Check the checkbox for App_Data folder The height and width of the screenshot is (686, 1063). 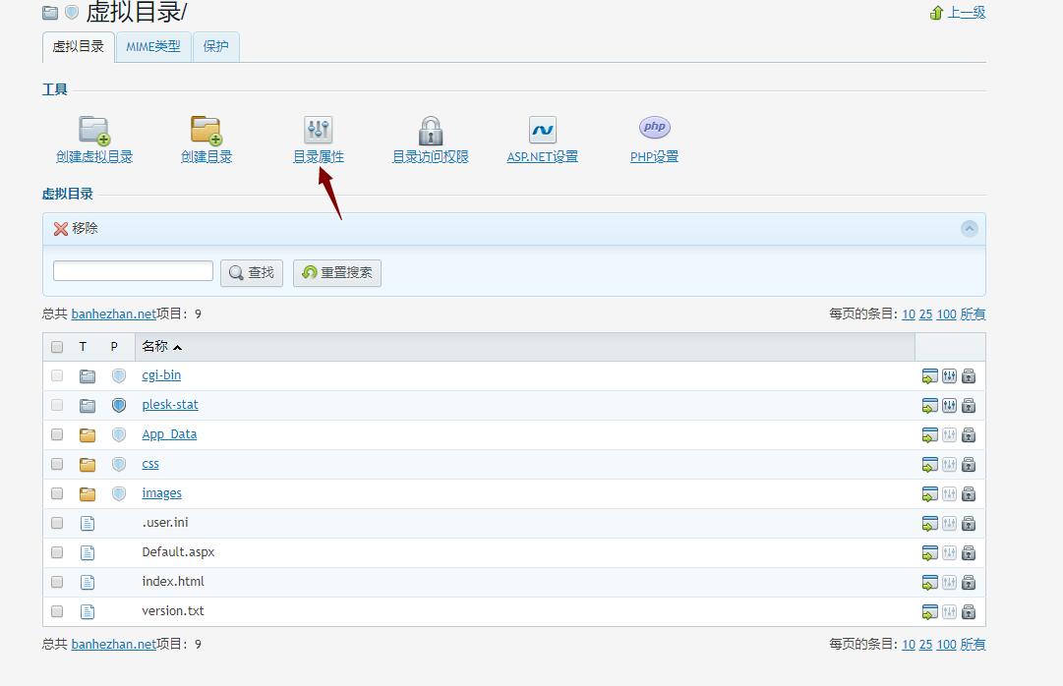coord(57,434)
